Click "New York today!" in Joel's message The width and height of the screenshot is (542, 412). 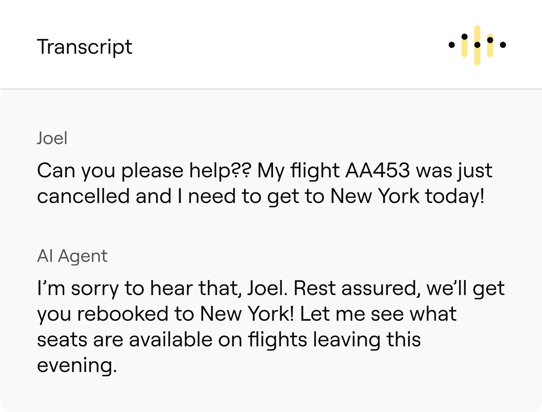coord(407,196)
